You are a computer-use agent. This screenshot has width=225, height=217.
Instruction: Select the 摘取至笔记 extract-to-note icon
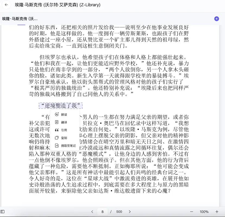click(56, 146)
